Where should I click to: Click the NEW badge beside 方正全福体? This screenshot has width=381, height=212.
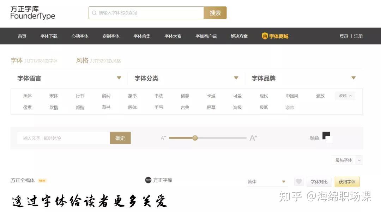42,181
